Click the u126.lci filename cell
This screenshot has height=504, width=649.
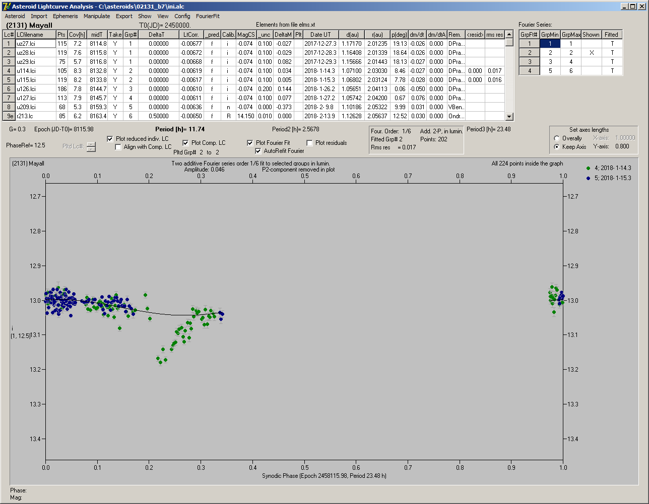tap(35, 89)
